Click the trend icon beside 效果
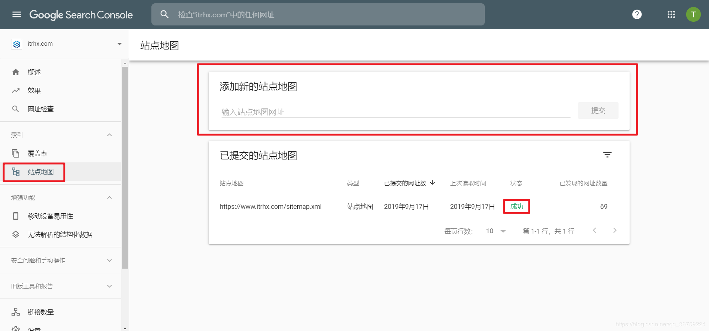The height and width of the screenshot is (331, 709). click(x=16, y=90)
